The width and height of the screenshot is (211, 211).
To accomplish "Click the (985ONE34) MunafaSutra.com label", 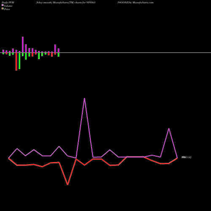I will click(x=135, y=3).
